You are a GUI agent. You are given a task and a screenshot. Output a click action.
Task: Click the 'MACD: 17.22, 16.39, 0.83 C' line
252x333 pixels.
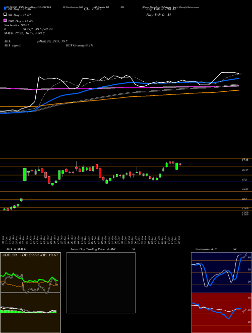[24, 33]
